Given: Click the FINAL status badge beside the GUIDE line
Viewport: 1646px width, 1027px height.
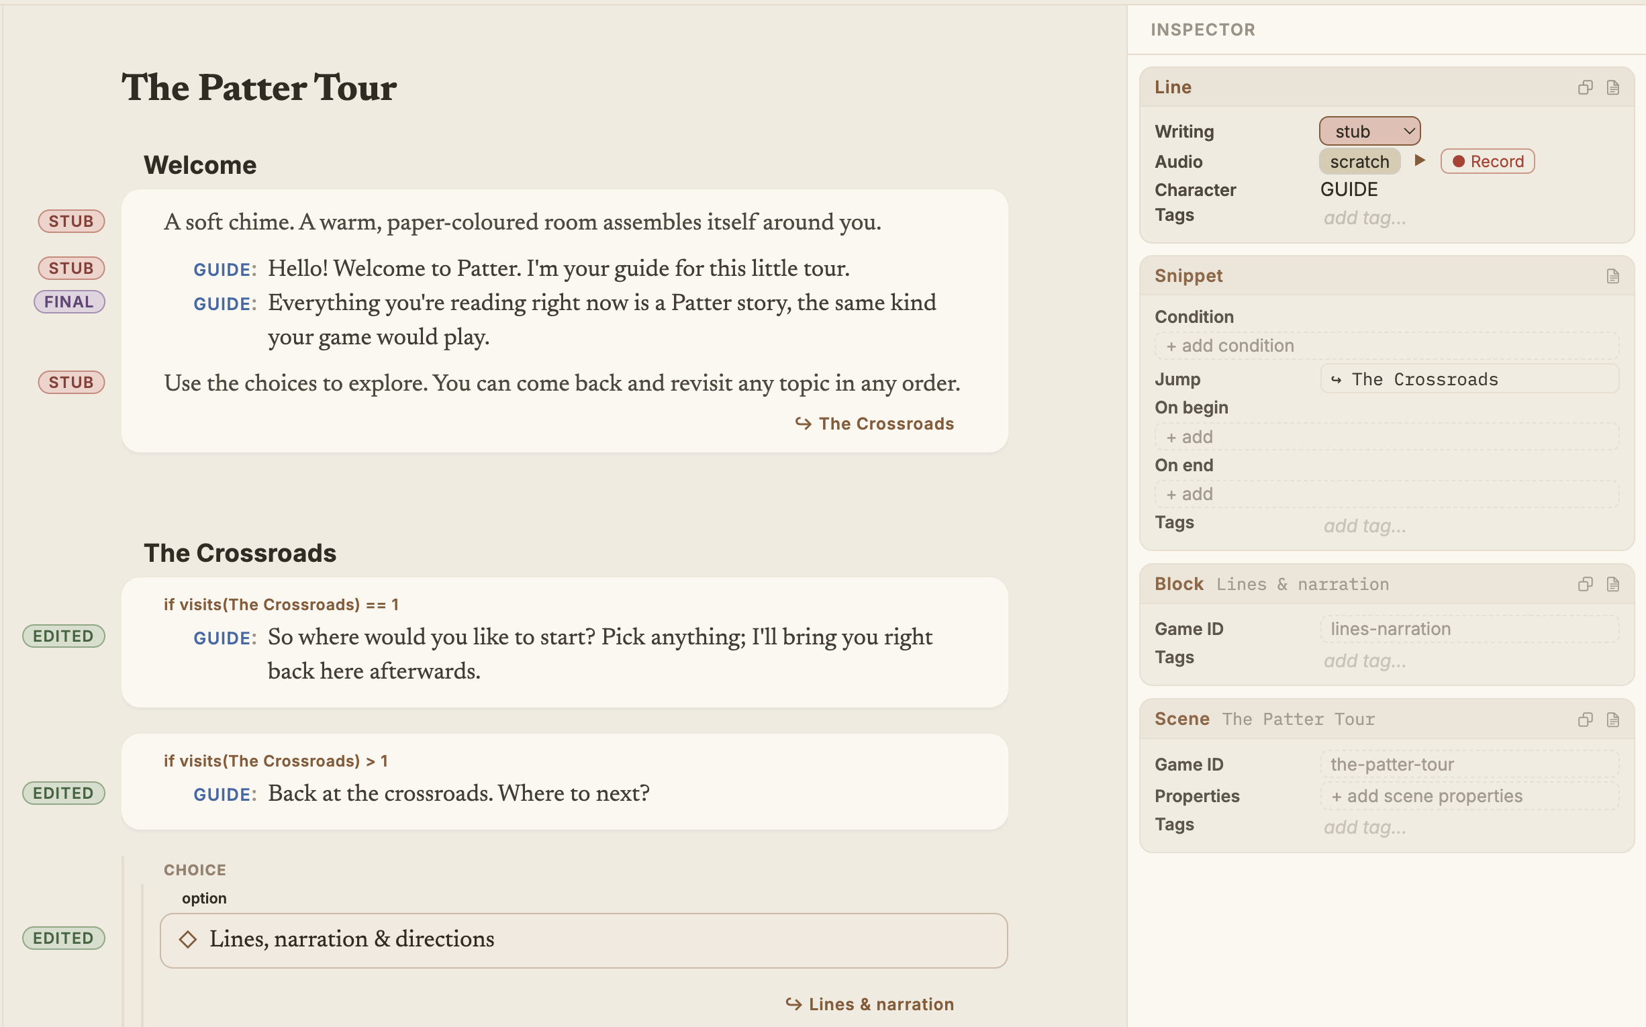Looking at the screenshot, I should (x=69, y=301).
